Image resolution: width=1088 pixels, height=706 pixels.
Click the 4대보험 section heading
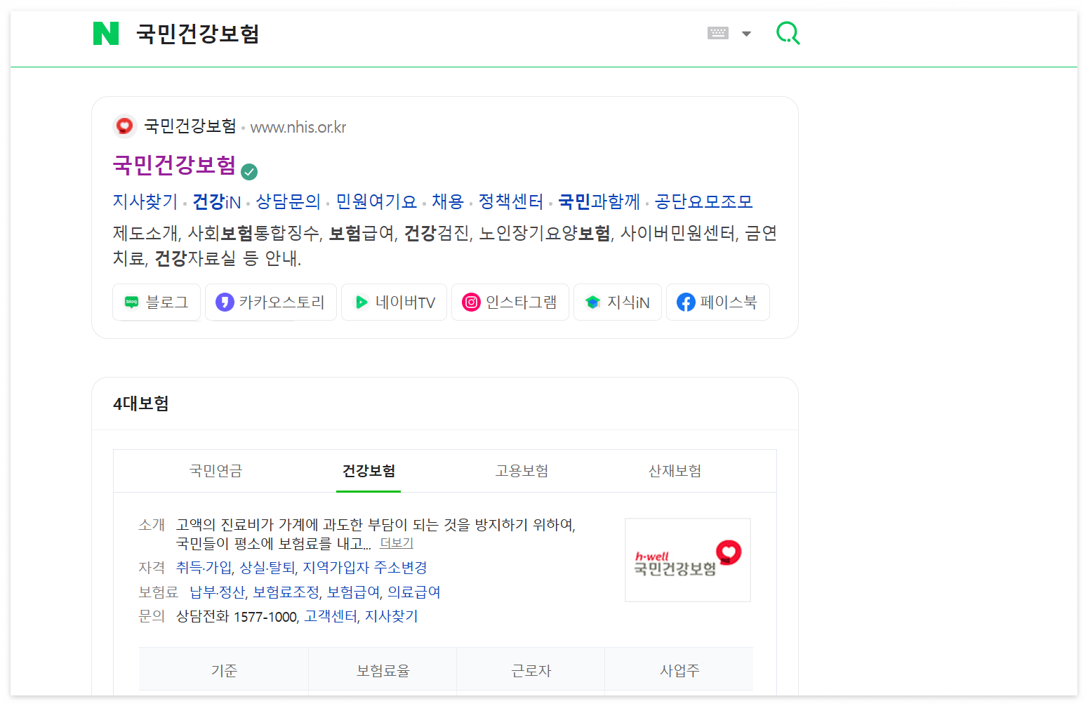[141, 404]
